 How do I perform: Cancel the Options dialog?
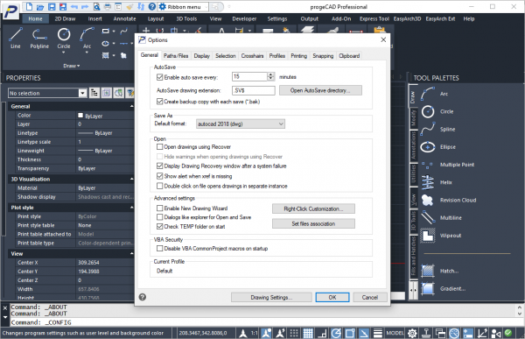tap(369, 298)
